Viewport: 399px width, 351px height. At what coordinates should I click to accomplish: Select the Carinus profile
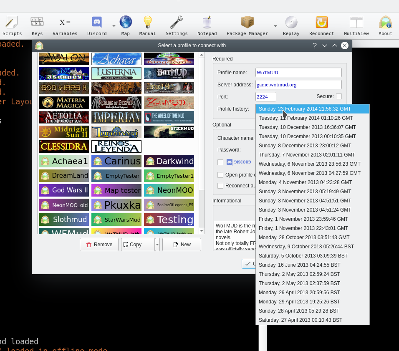(x=116, y=161)
